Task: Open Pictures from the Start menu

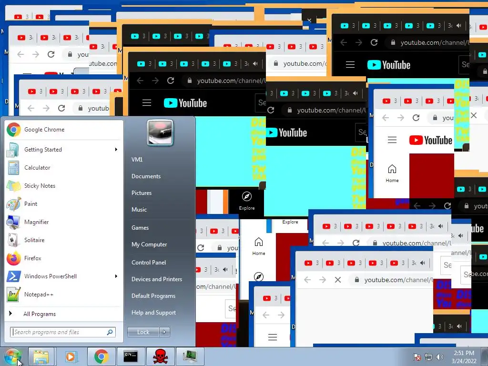Action: click(142, 193)
